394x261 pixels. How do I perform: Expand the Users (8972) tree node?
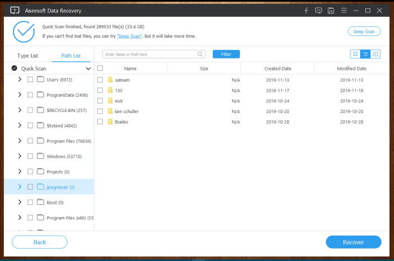pos(20,79)
